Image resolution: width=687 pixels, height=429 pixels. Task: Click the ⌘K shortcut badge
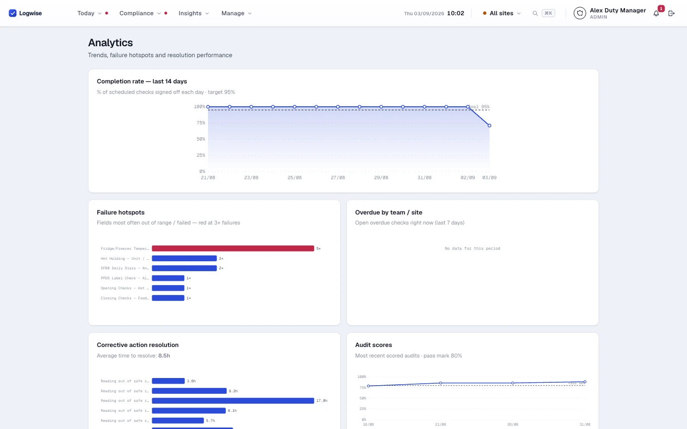click(x=548, y=13)
